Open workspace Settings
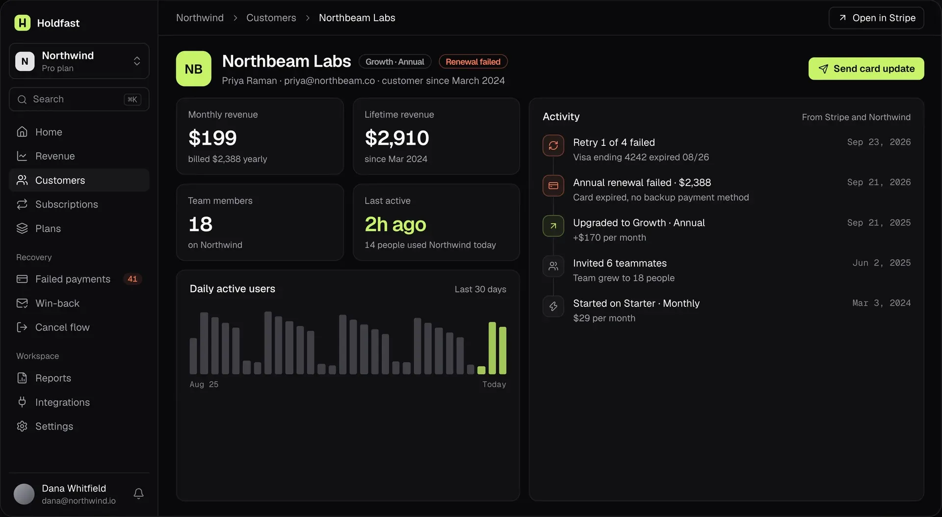The height and width of the screenshot is (517, 942). [79, 426]
